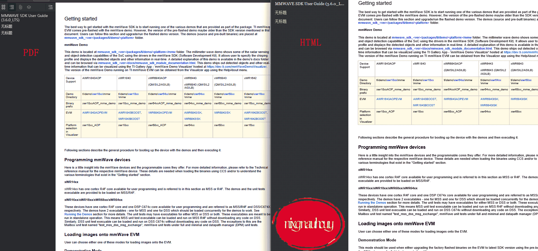The image size is (538, 251).
Task: Open IWR6843AOPEVM link in HTML table
Action: pos(456,99)
